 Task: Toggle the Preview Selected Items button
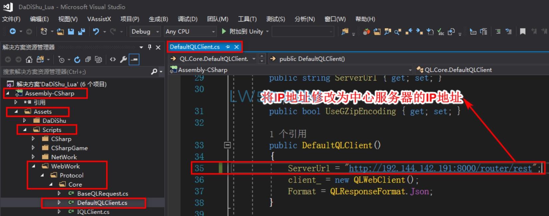click(134, 60)
